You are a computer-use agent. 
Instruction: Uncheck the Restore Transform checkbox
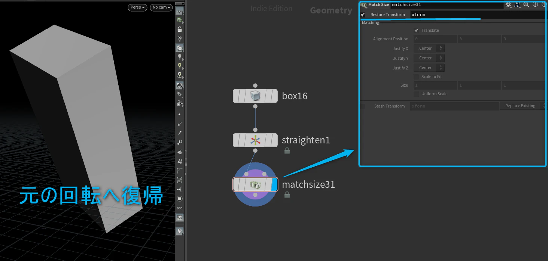363,15
